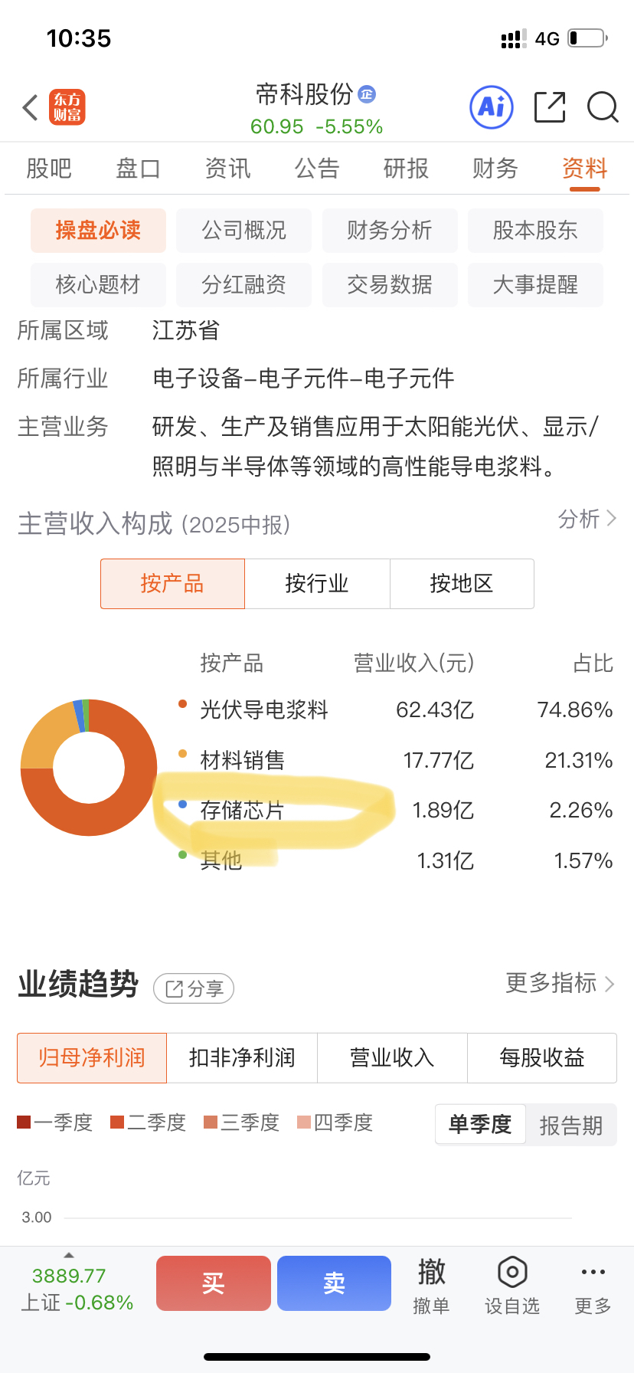The height and width of the screenshot is (1373, 634).
Task: Select the 财务分析 sub-tab
Action: point(390,231)
